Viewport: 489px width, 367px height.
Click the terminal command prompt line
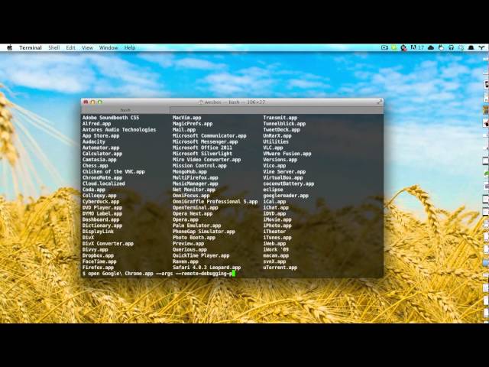[159, 274]
